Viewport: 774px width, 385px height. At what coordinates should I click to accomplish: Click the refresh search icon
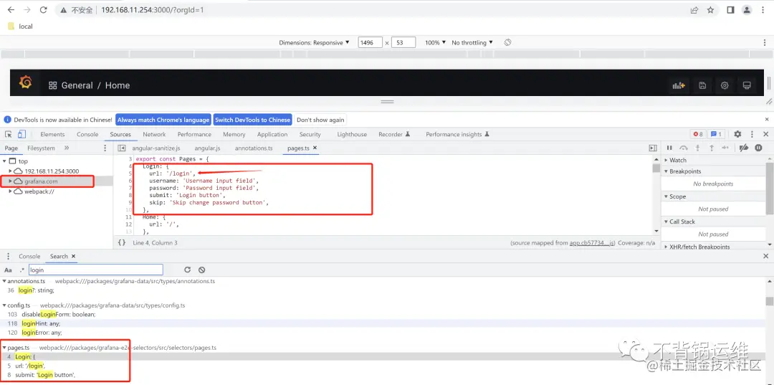pyautogui.click(x=187, y=270)
